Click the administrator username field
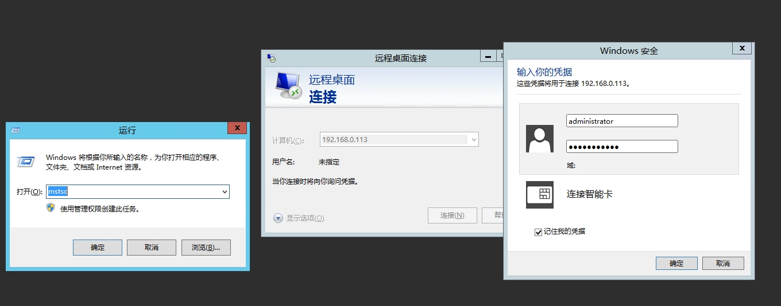781x306 pixels. [622, 121]
